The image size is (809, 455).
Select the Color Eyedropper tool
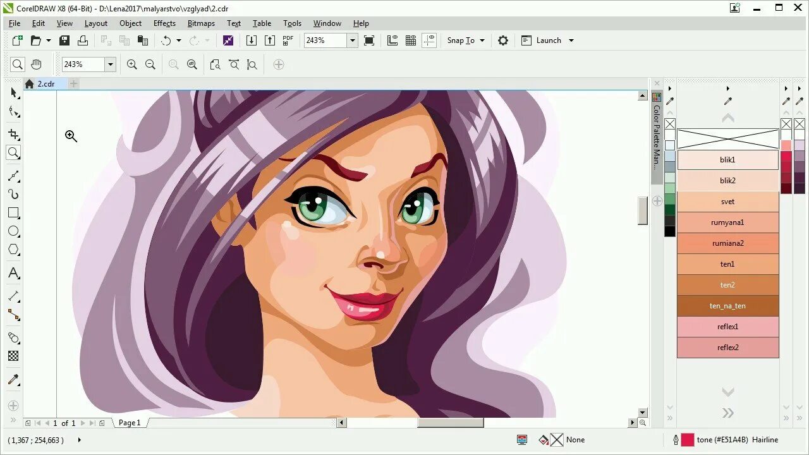pos(14,380)
